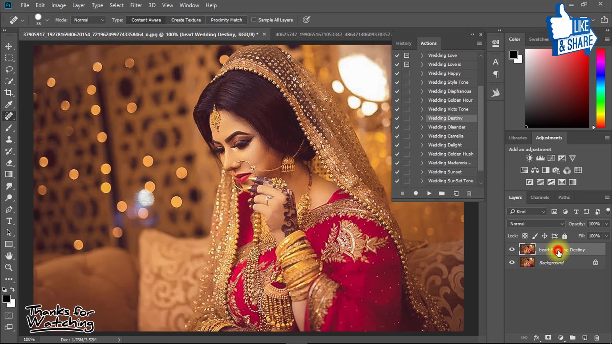The height and width of the screenshot is (344, 612).
Task: Select the Move tool
Action: point(9,46)
